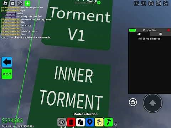
Task: Open the three-dots more options icon
Action: tap(166, 3)
